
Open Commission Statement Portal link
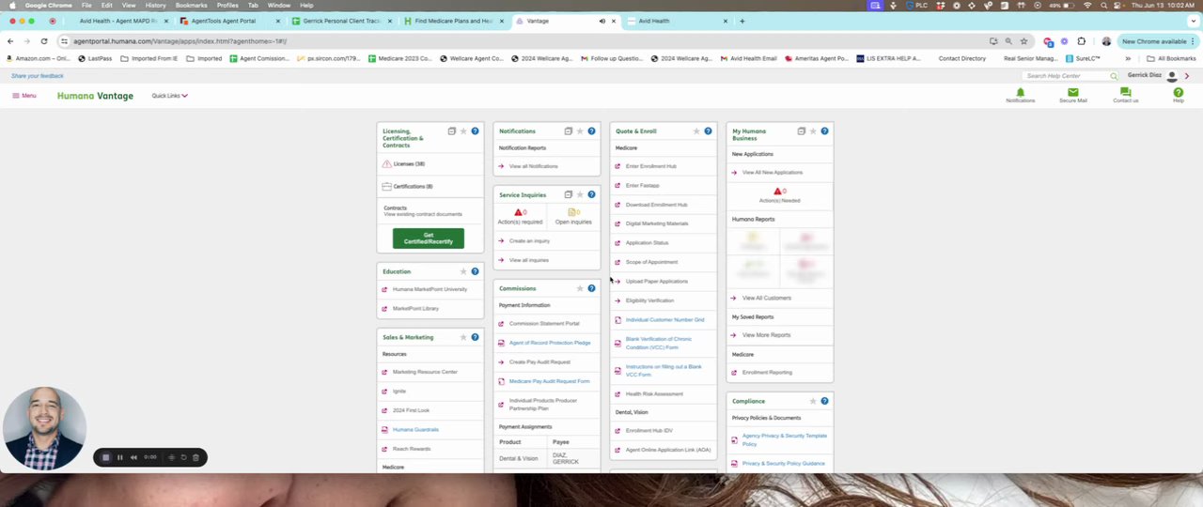[x=544, y=324]
